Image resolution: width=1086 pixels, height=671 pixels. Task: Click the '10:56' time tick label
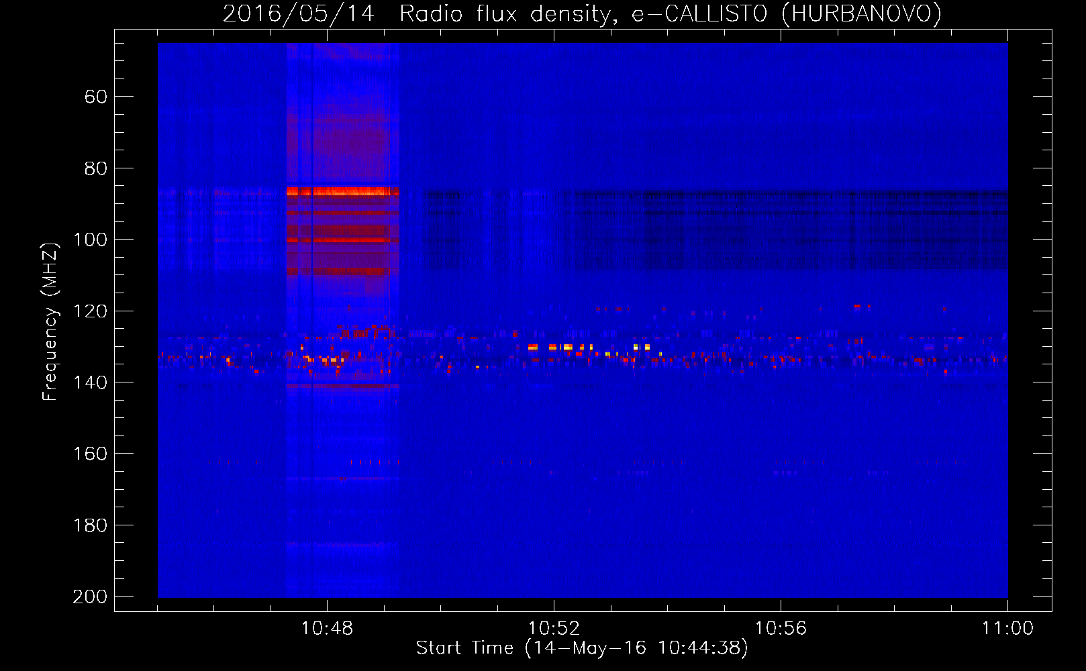coord(781,629)
